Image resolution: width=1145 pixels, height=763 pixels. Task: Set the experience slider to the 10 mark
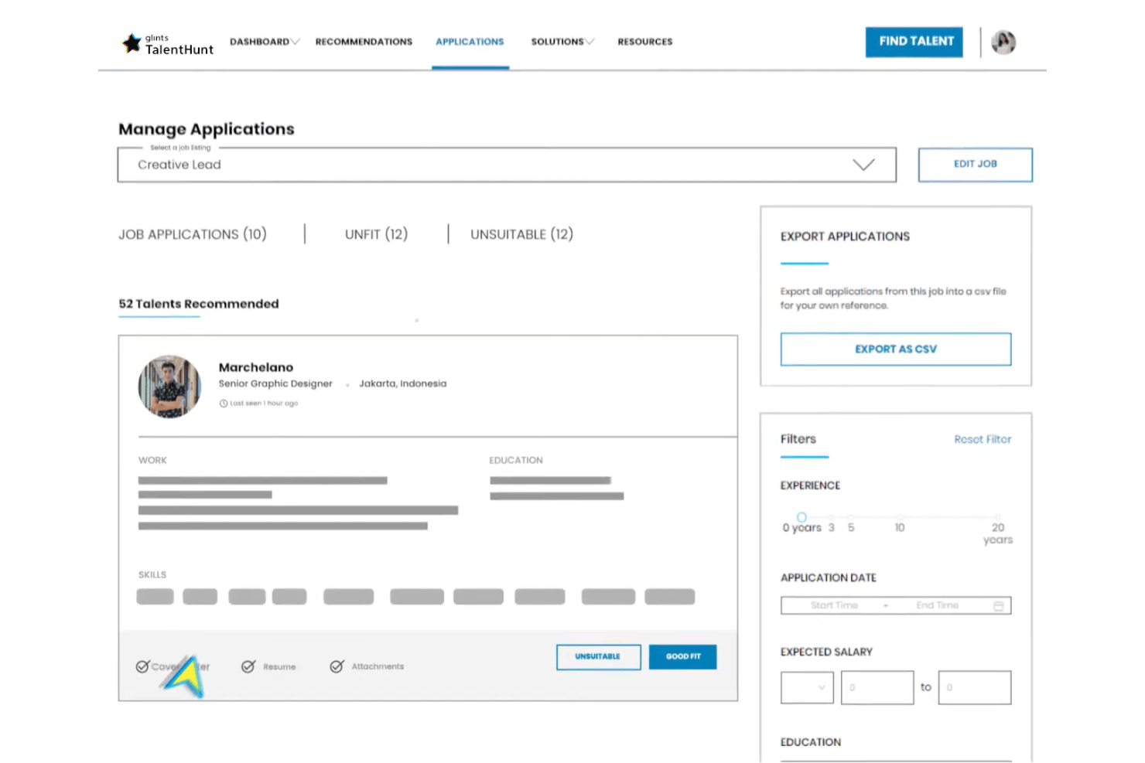[x=900, y=517]
